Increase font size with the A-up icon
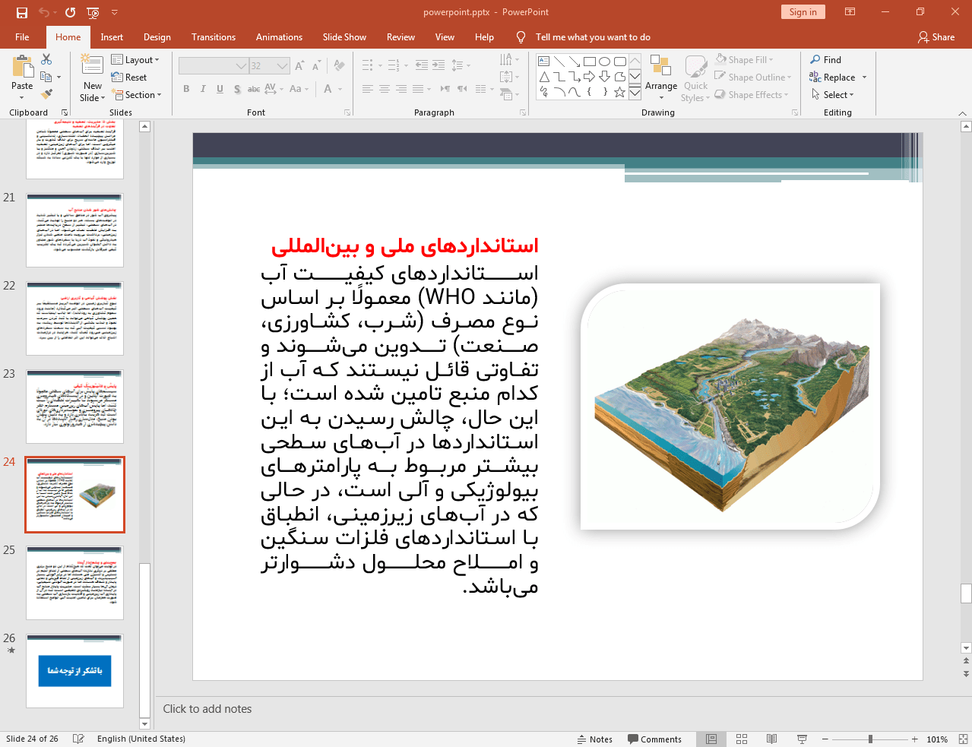This screenshot has height=747, width=972. click(299, 66)
